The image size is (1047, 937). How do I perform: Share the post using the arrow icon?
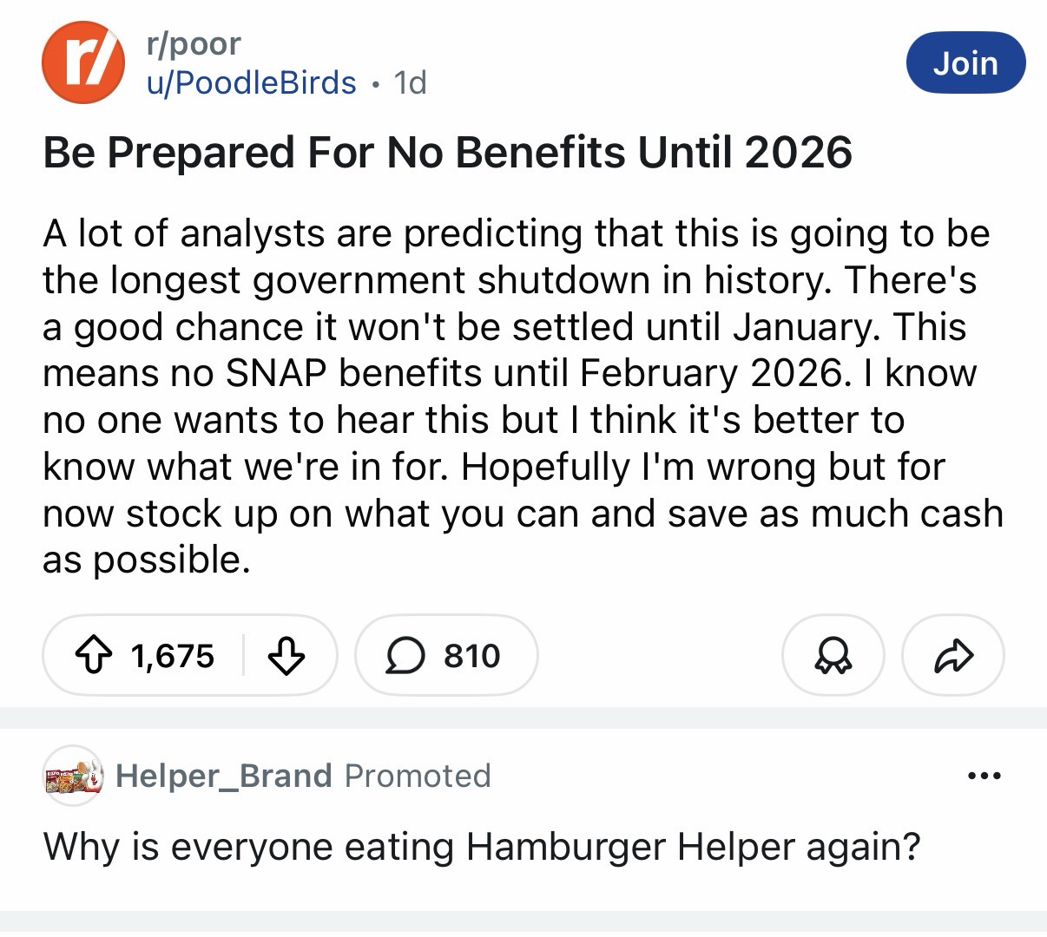952,656
